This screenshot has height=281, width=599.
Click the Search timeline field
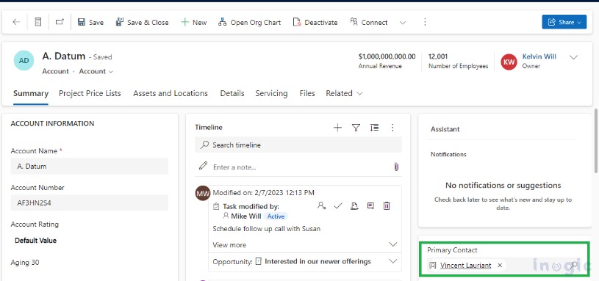298,145
